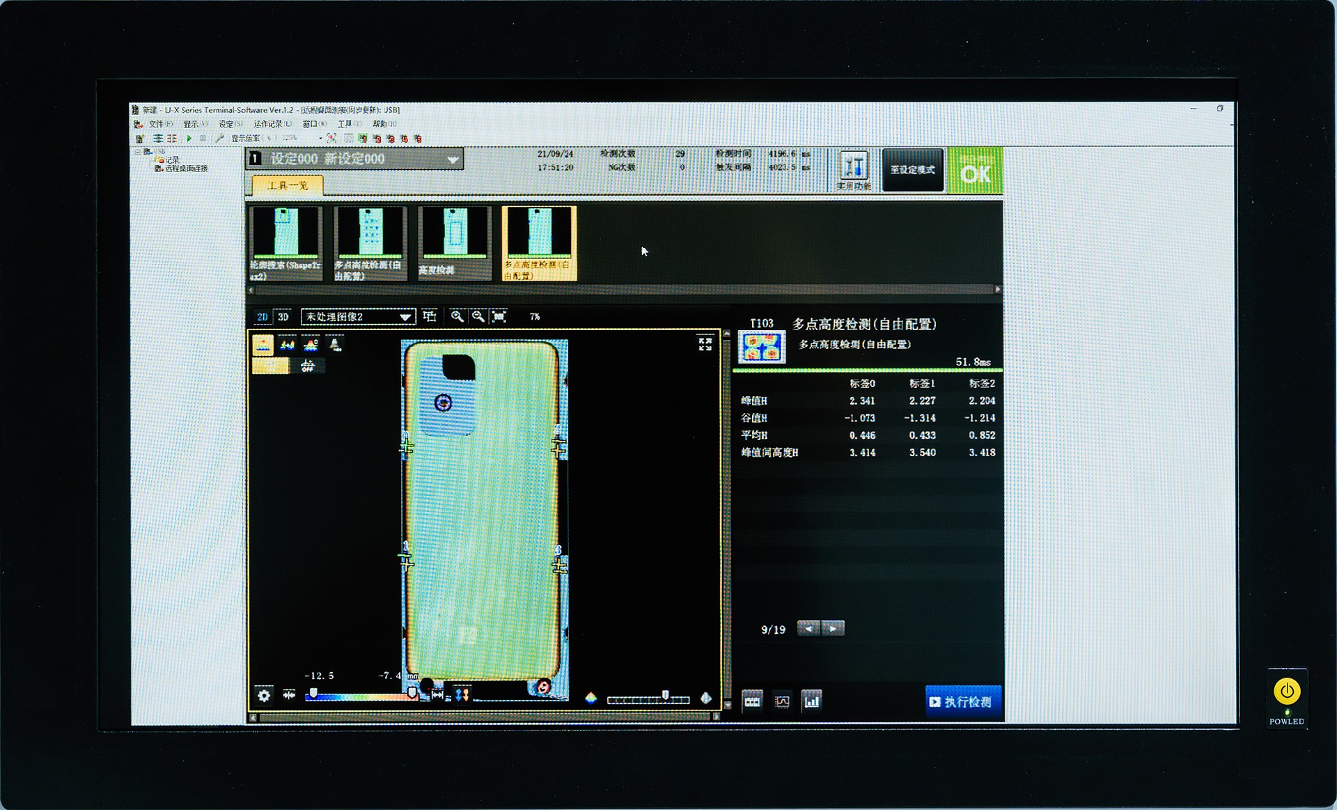Click the gray diamond icon right of slider
The height and width of the screenshot is (810, 1337).
pyautogui.click(x=705, y=698)
